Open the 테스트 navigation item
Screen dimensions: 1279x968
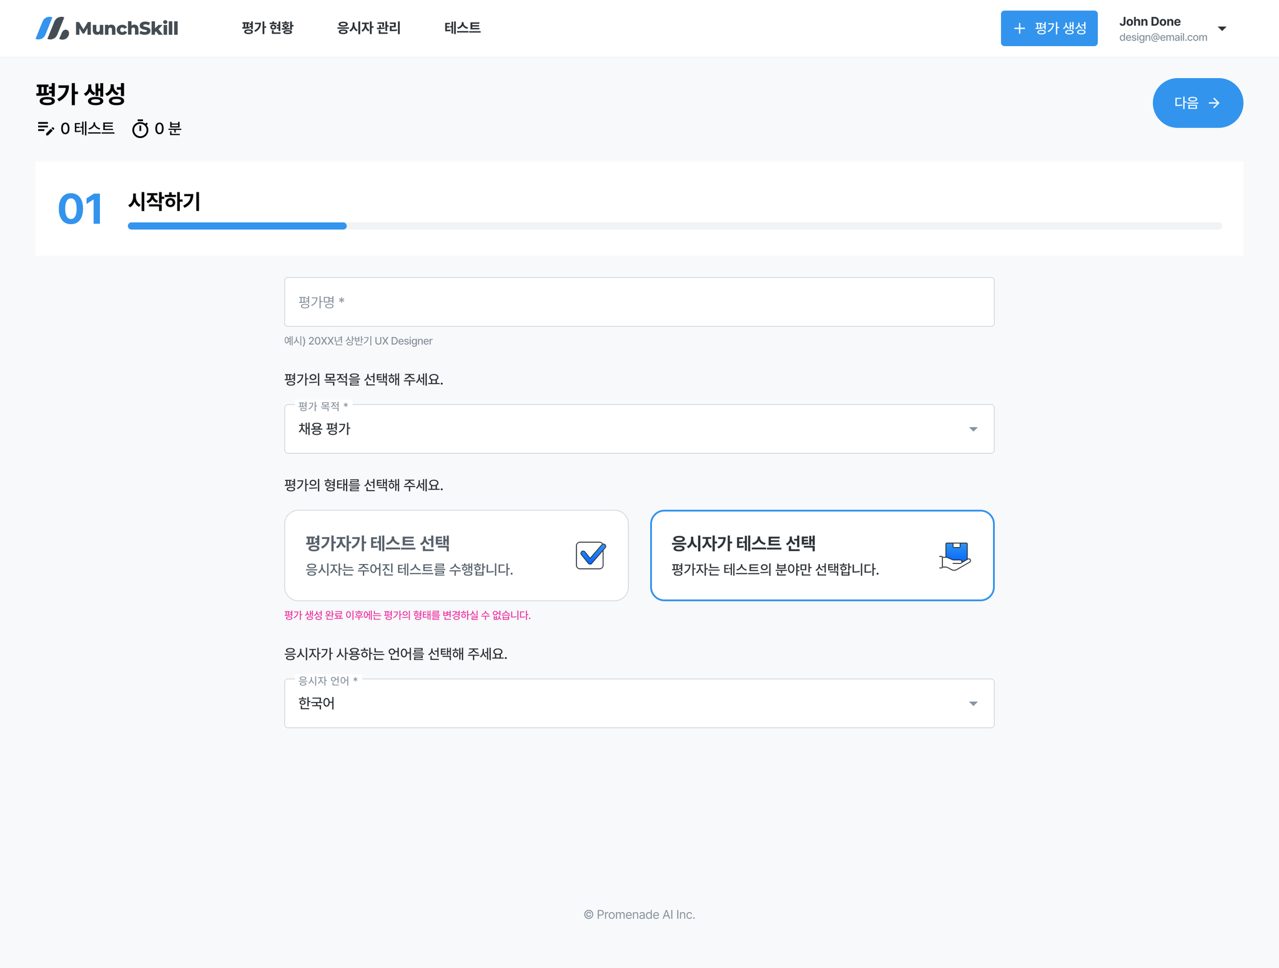(462, 28)
